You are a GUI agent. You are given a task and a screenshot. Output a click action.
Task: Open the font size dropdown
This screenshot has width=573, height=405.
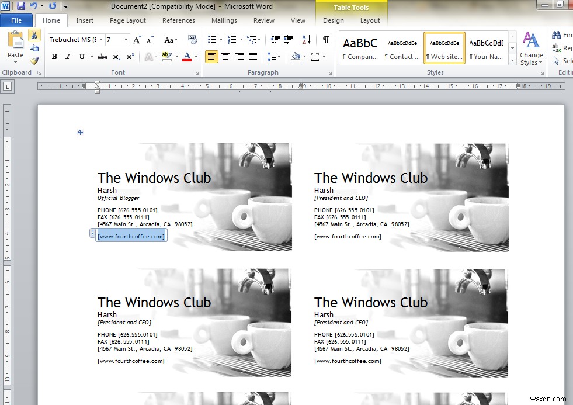(125, 39)
